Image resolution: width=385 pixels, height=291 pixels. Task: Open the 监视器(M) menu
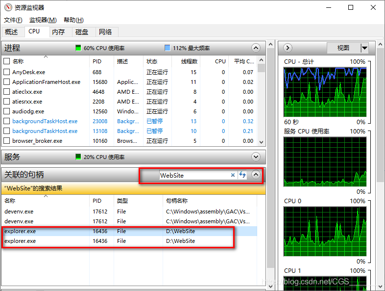coord(43,20)
